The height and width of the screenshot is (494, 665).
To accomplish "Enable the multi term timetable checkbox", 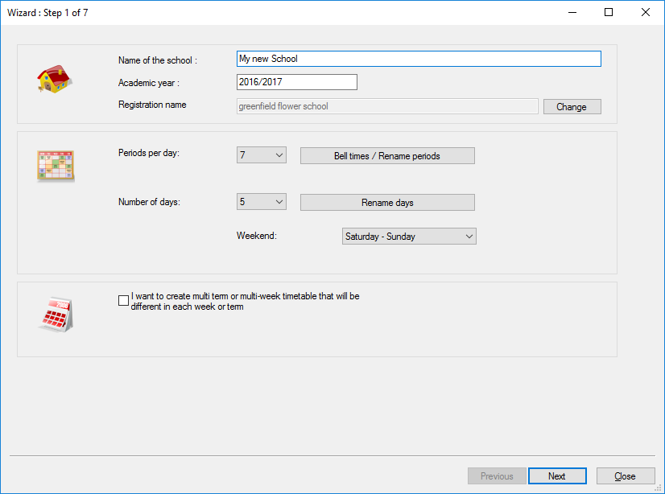I will pyautogui.click(x=123, y=301).
